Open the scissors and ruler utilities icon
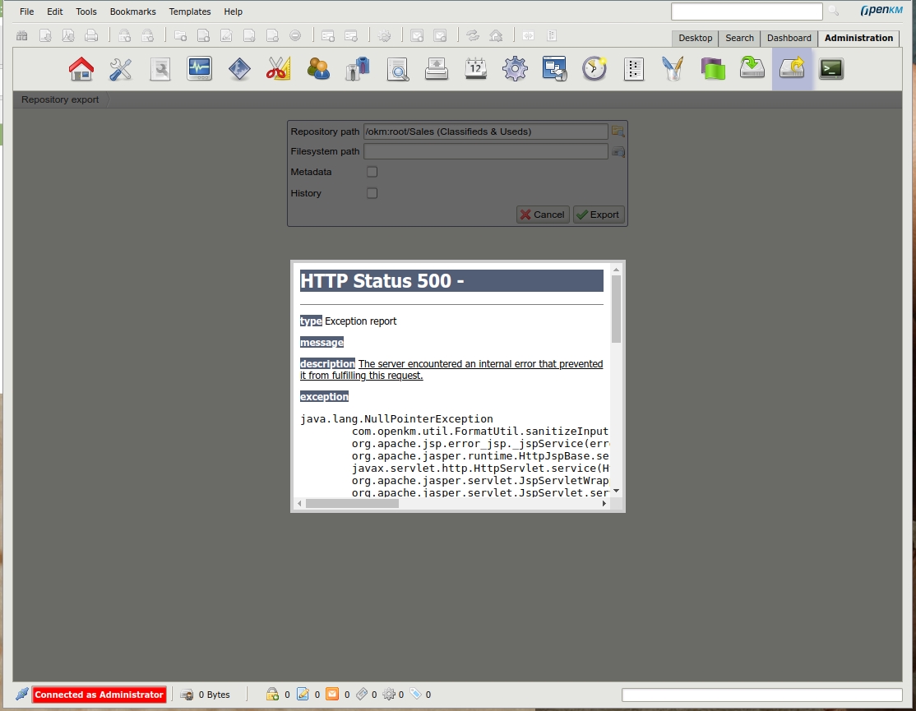The height and width of the screenshot is (711, 916). point(279,69)
